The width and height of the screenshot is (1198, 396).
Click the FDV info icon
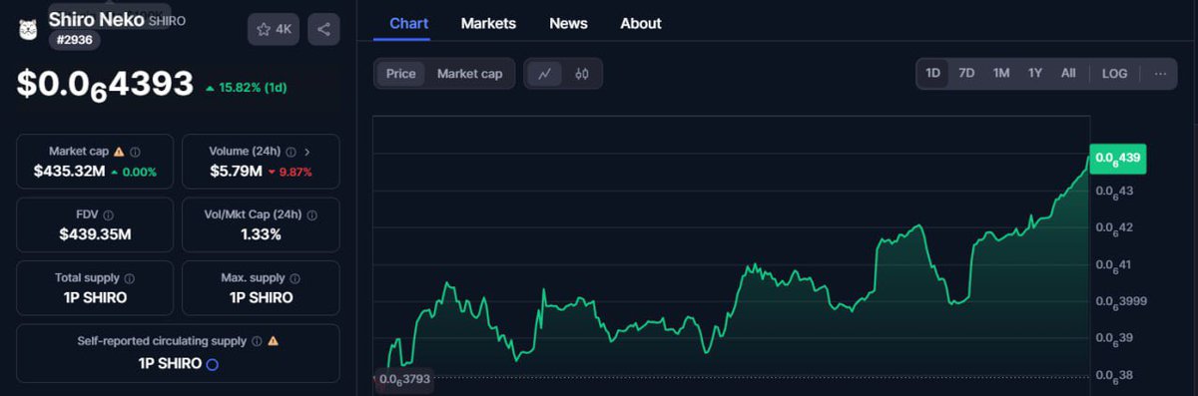[108, 214]
